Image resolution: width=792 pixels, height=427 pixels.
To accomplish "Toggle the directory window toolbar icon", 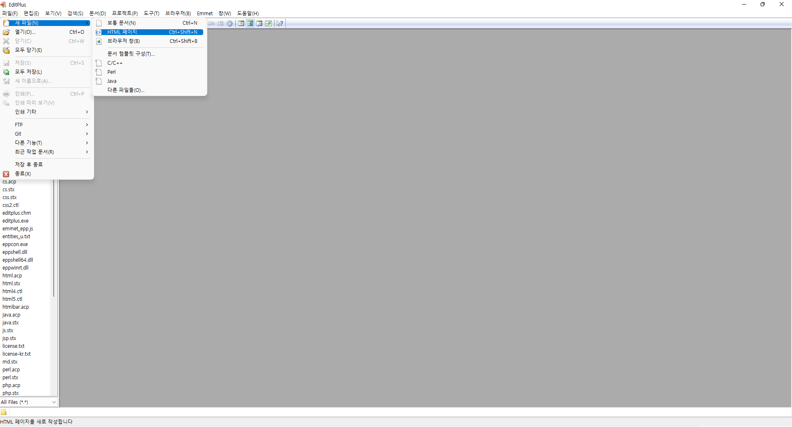I will 250,23.
